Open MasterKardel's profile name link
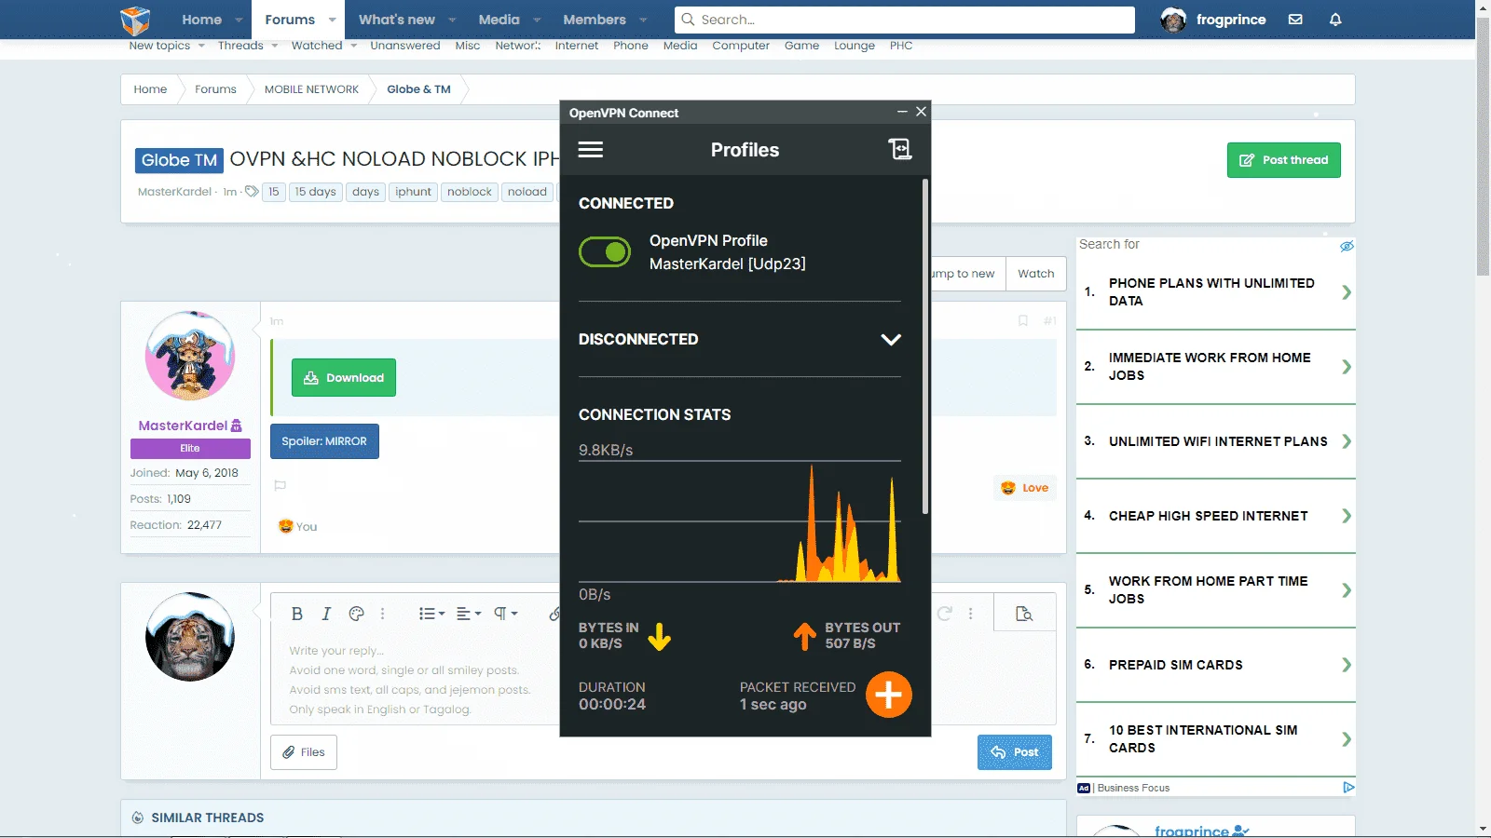The width and height of the screenshot is (1491, 838). coord(183,426)
